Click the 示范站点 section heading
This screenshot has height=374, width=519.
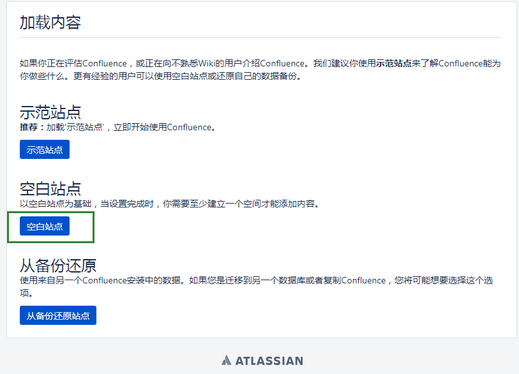[x=50, y=112]
